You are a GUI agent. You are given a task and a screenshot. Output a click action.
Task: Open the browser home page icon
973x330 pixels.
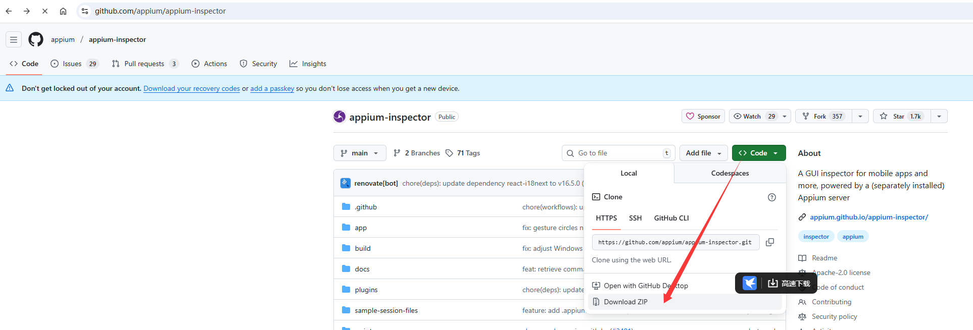[x=63, y=11]
